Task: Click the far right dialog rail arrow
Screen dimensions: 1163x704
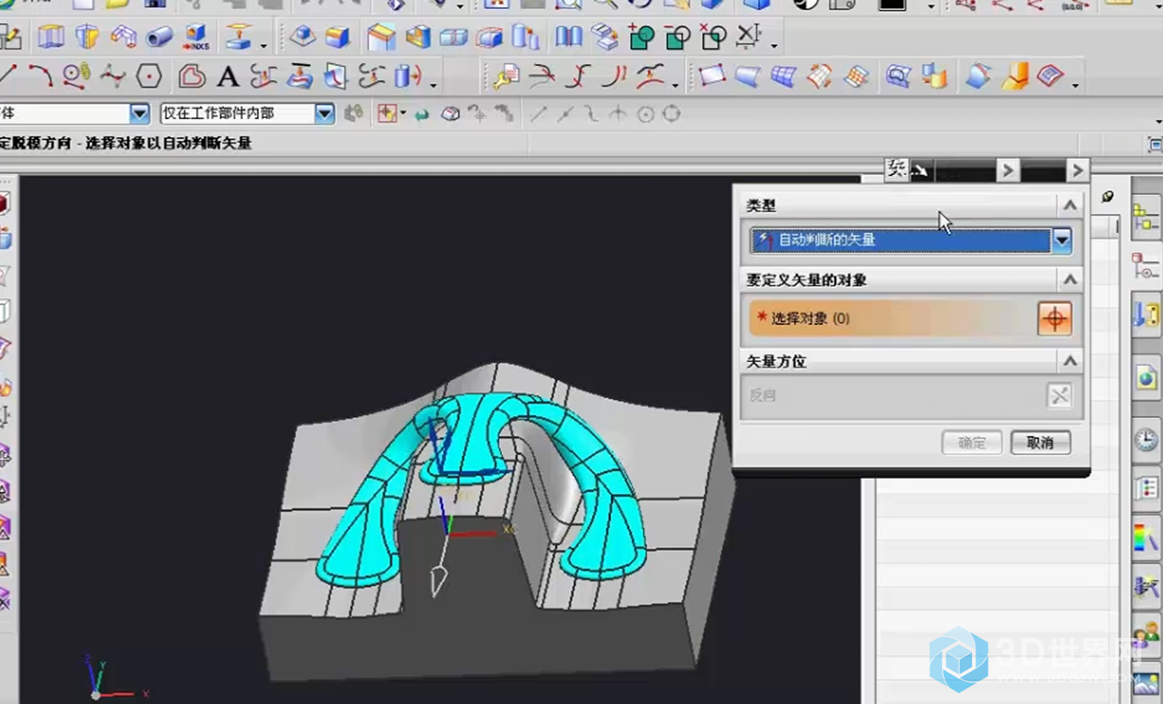Action: (1076, 170)
